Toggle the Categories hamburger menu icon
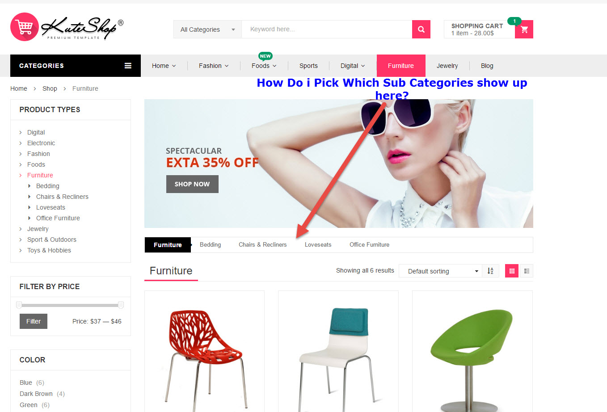 point(128,66)
